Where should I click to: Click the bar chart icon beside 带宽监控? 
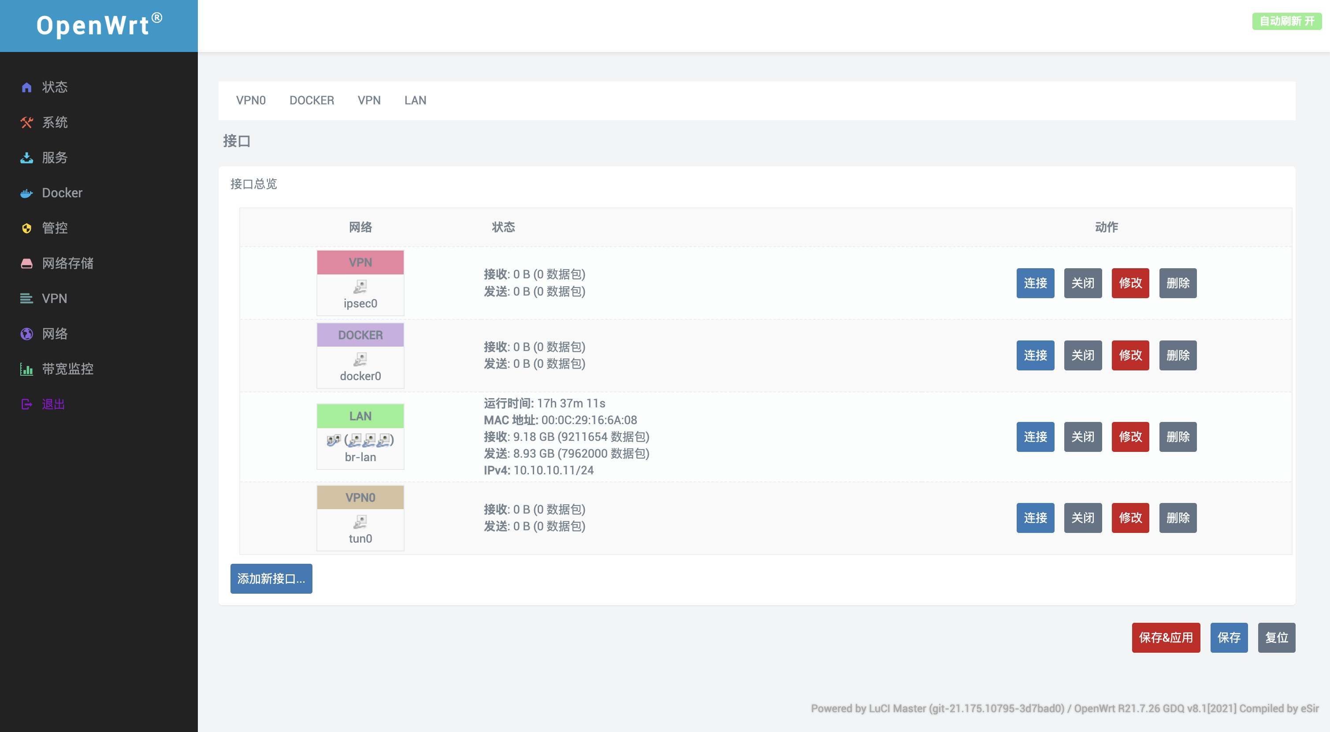click(27, 370)
